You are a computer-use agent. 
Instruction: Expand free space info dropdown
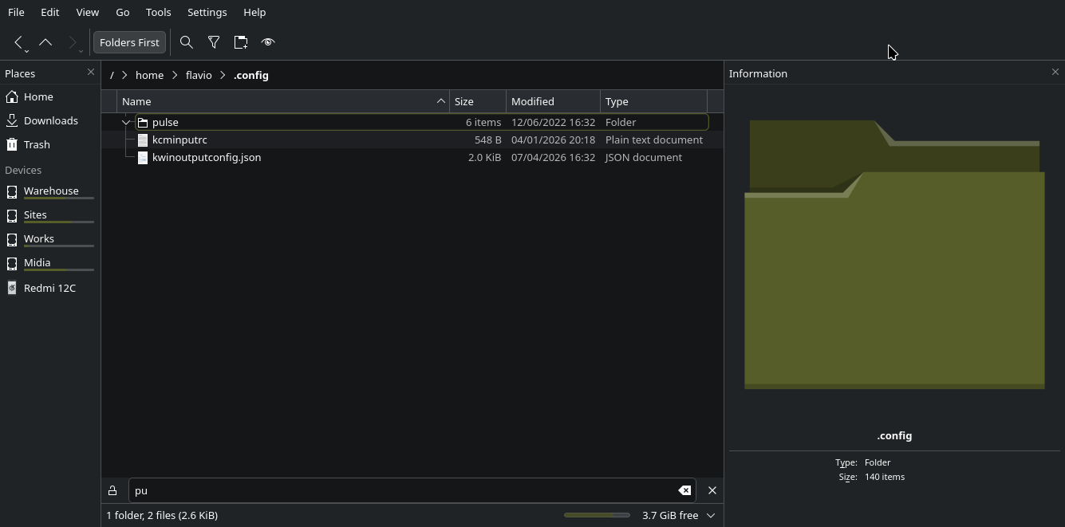[x=711, y=516]
